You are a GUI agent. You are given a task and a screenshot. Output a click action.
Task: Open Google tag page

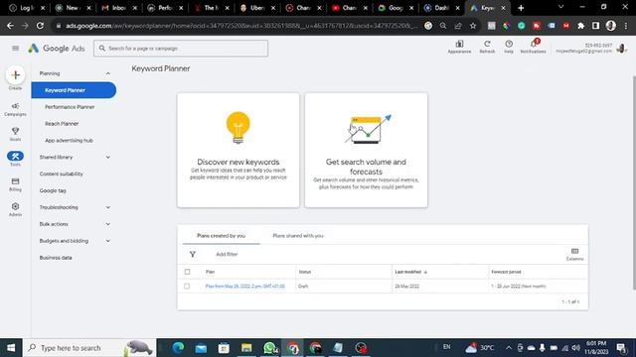point(53,190)
